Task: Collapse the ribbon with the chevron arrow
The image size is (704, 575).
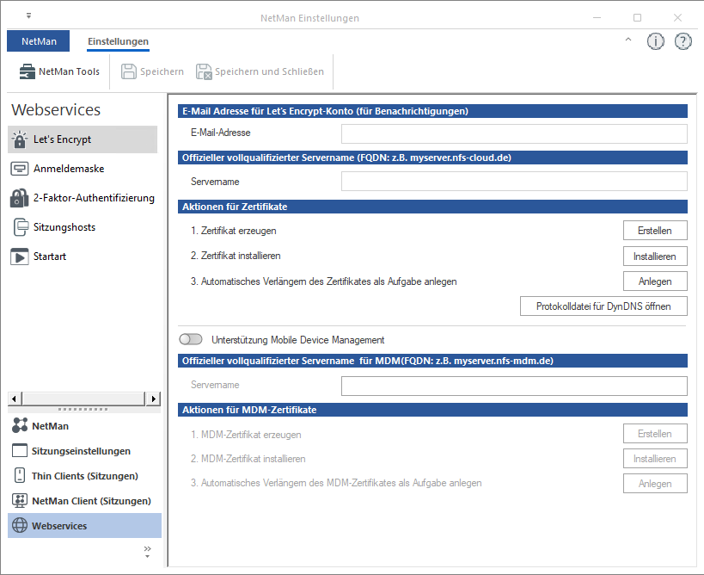Action: point(628,40)
